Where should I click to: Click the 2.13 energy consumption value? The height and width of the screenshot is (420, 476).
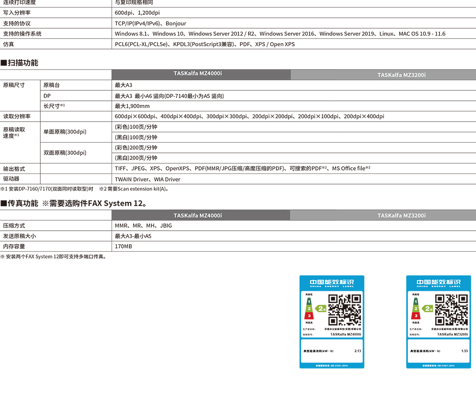357,351
